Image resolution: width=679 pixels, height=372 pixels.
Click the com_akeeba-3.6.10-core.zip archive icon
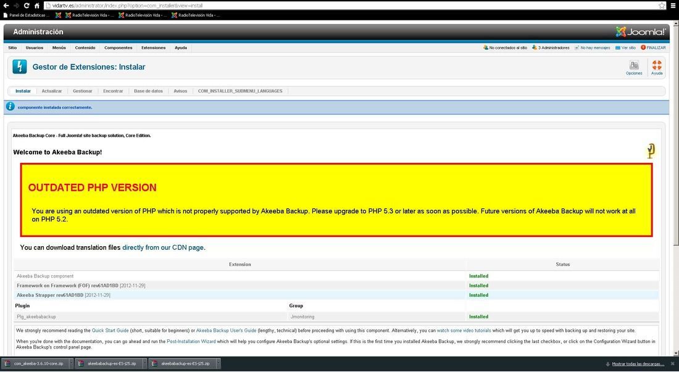(x=7, y=363)
